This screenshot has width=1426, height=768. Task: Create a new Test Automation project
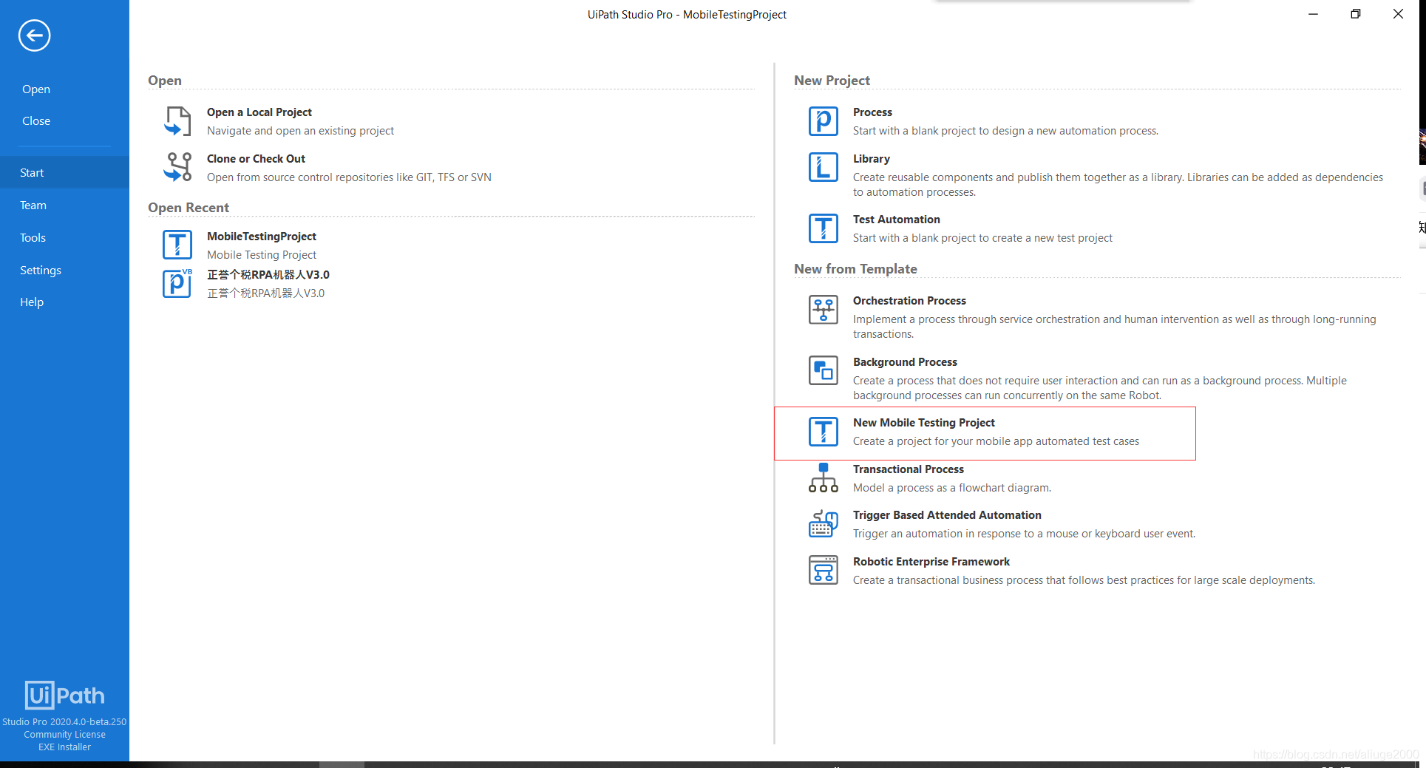click(897, 220)
